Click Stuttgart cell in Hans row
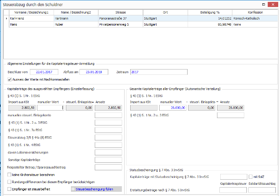 coord(165,24)
